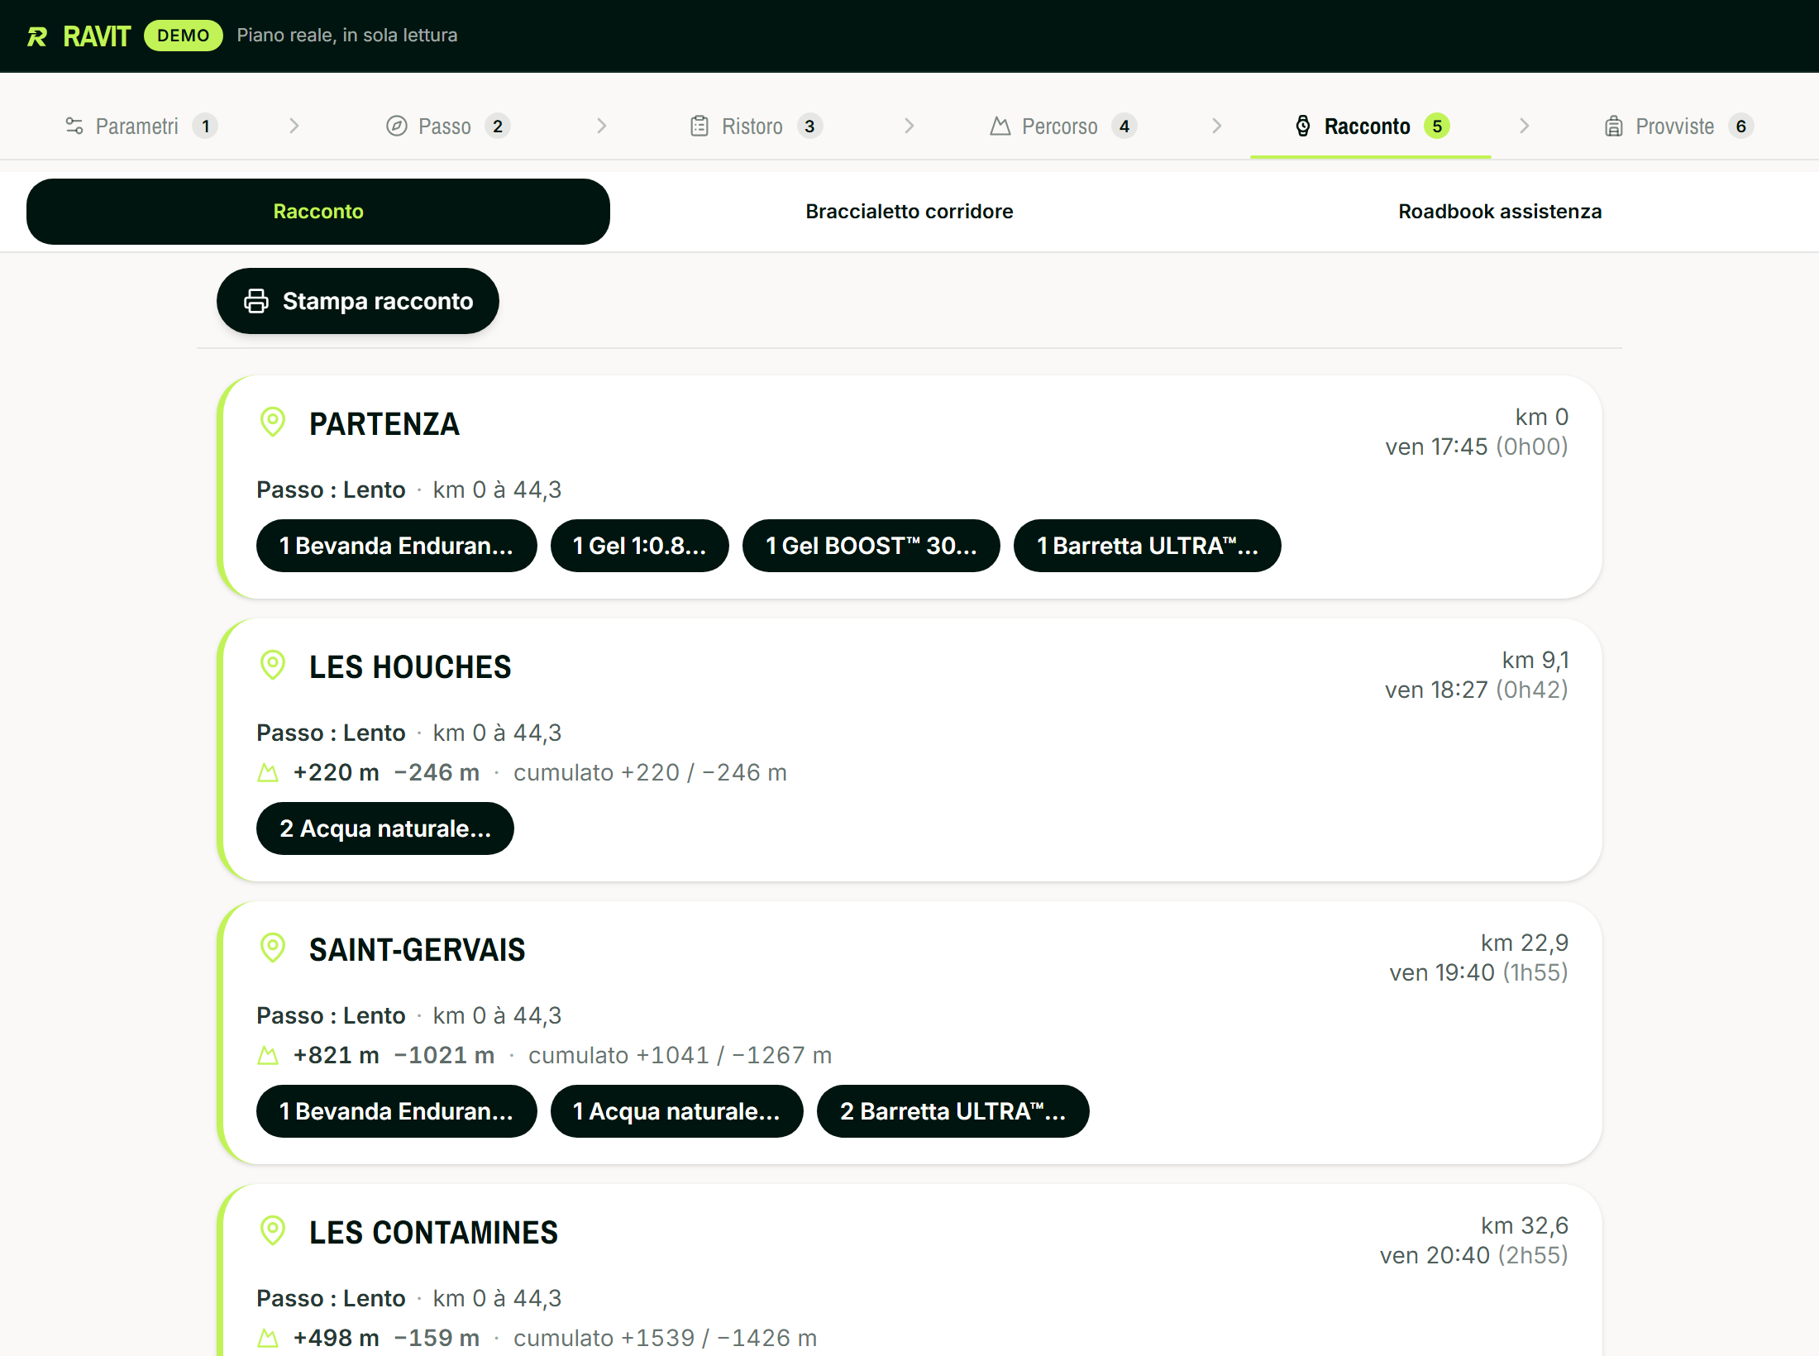Click the Parametri sliders icon

[x=74, y=126]
